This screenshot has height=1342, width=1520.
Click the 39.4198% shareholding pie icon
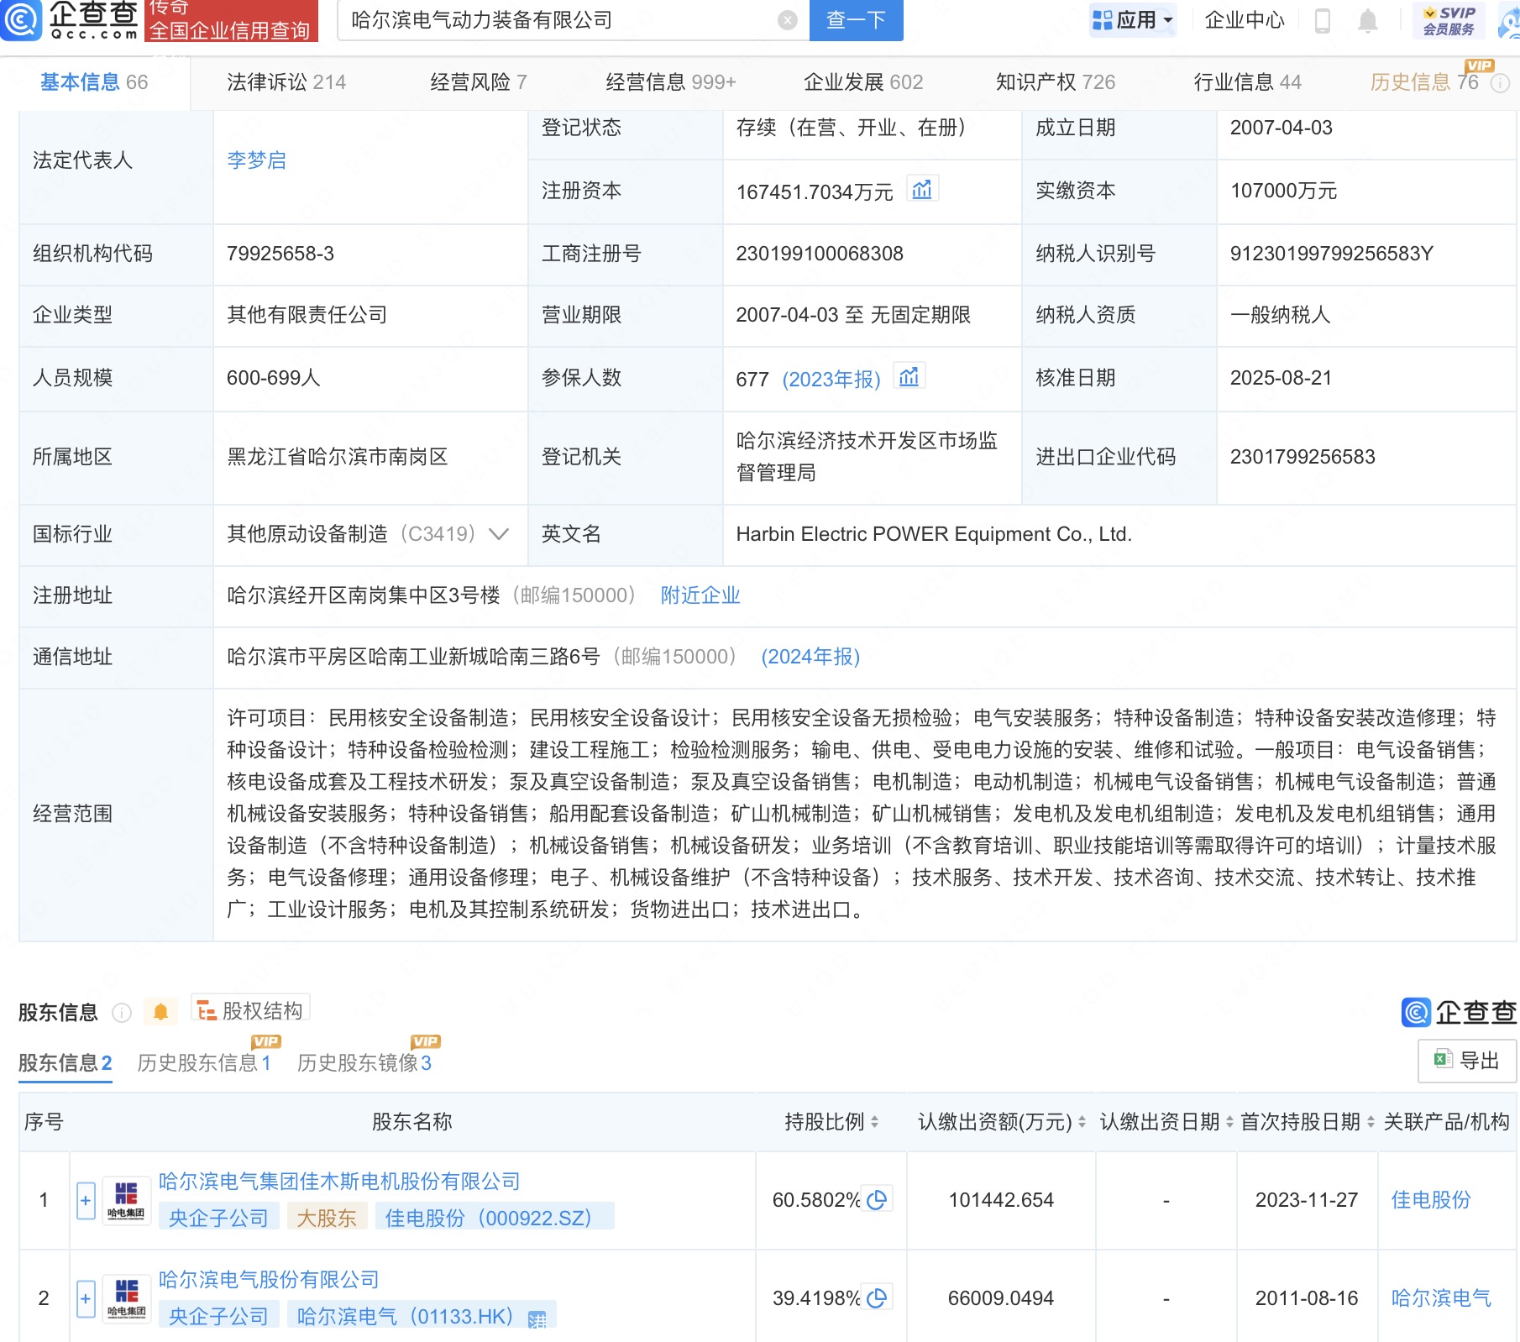coord(877,1297)
